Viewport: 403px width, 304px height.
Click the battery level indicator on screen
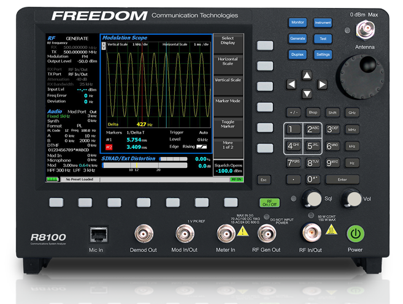[x=52, y=179]
